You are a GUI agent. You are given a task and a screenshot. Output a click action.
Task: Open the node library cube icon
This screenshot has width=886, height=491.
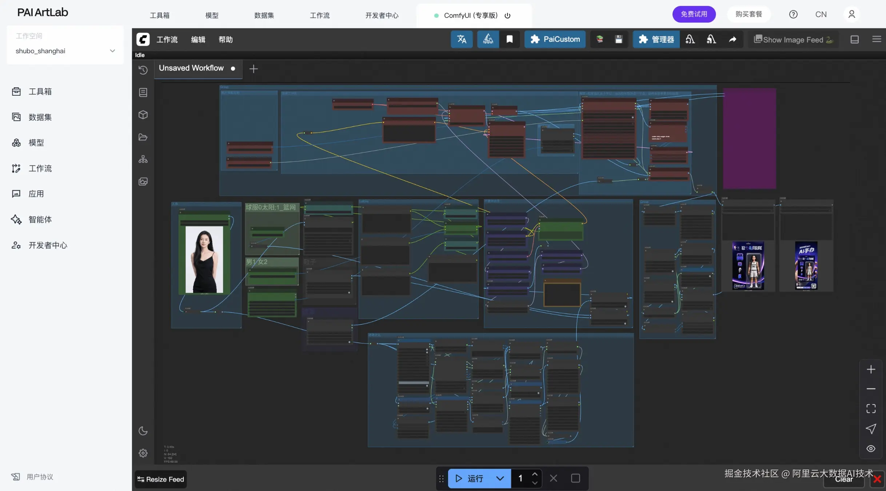coord(143,115)
